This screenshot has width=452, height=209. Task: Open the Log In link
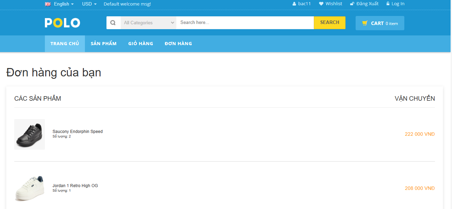point(398,4)
